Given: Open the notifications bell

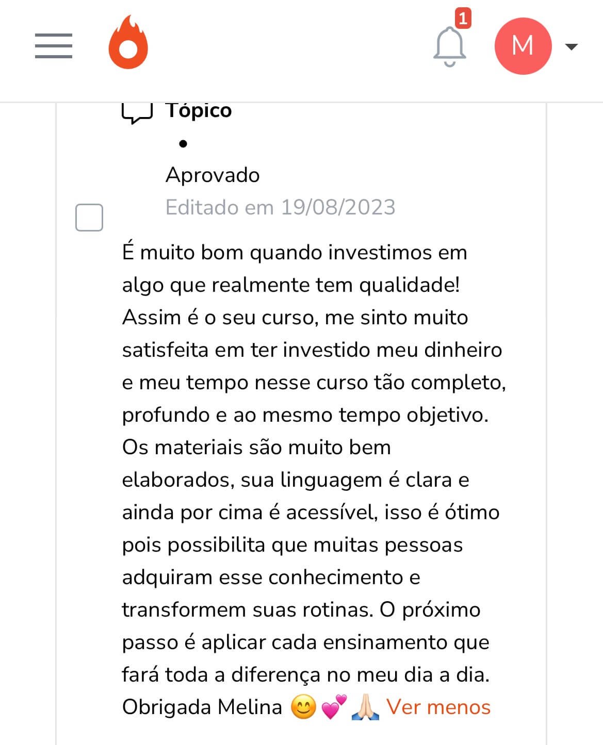Looking at the screenshot, I should click(449, 46).
